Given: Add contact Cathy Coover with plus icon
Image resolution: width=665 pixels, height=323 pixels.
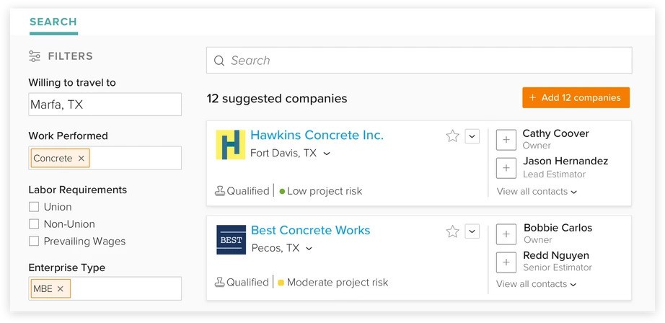Looking at the screenshot, I should (x=506, y=140).
